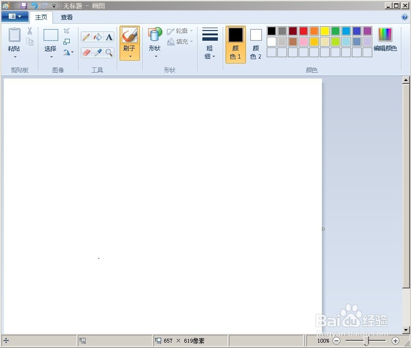Screen dimensions: 411x348
Task: Pick the red color swatch
Action: tap(303, 31)
